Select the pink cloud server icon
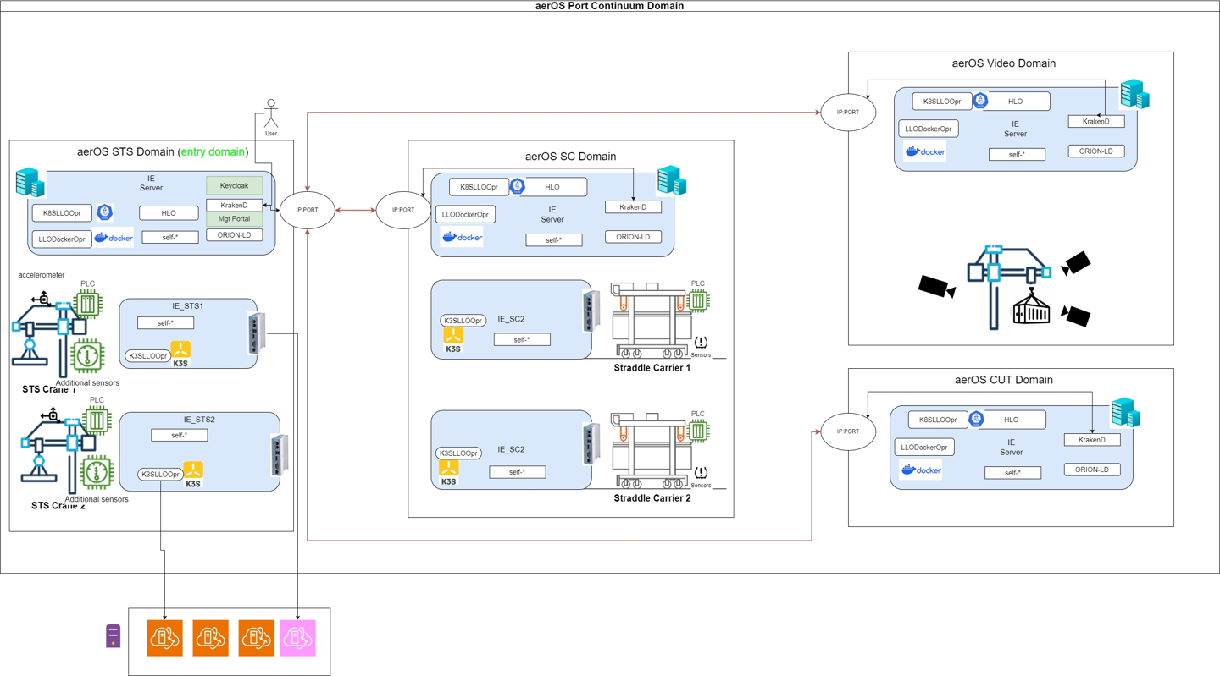The height and width of the screenshot is (676, 1220). coord(298,638)
